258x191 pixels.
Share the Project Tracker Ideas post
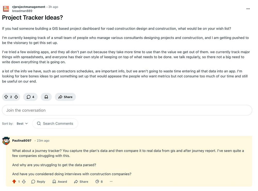(65, 97)
